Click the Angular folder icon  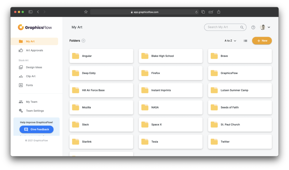click(76, 56)
